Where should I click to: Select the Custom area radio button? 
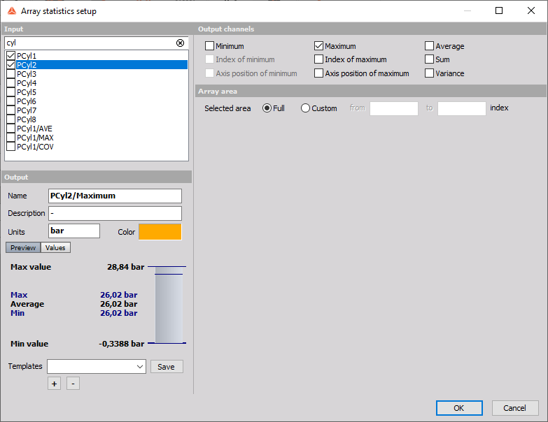[305, 108]
